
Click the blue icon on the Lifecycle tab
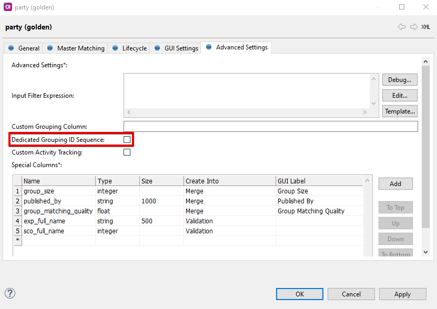(x=115, y=47)
